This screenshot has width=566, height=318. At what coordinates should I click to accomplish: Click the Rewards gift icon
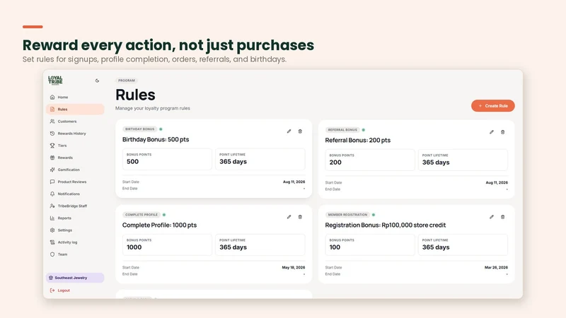point(52,158)
